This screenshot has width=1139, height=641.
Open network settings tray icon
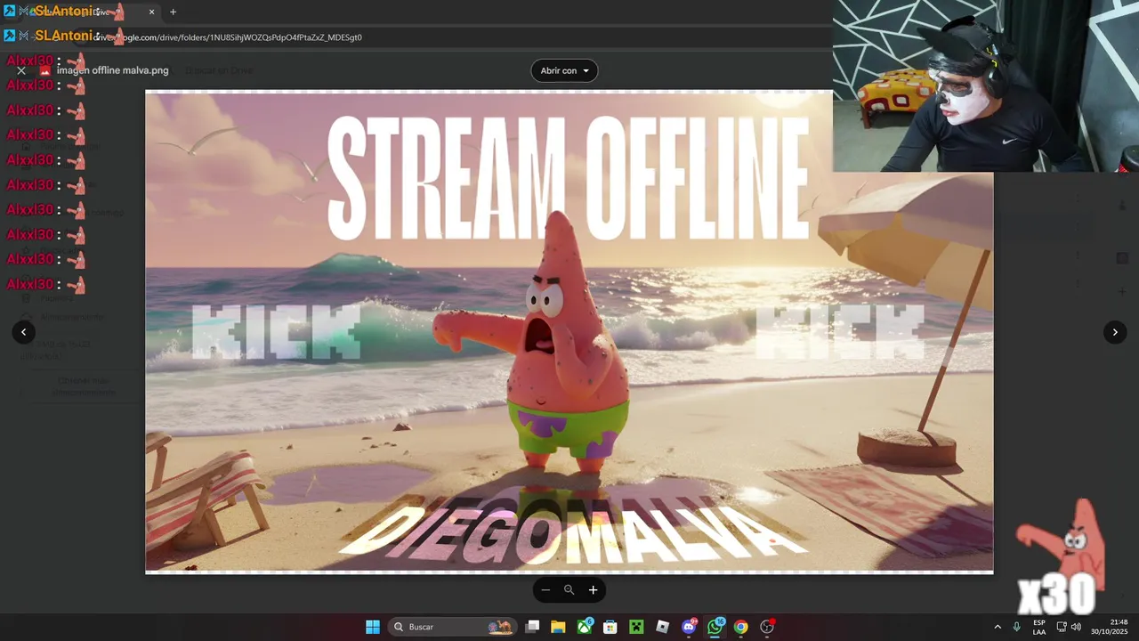click(x=1062, y=627)
